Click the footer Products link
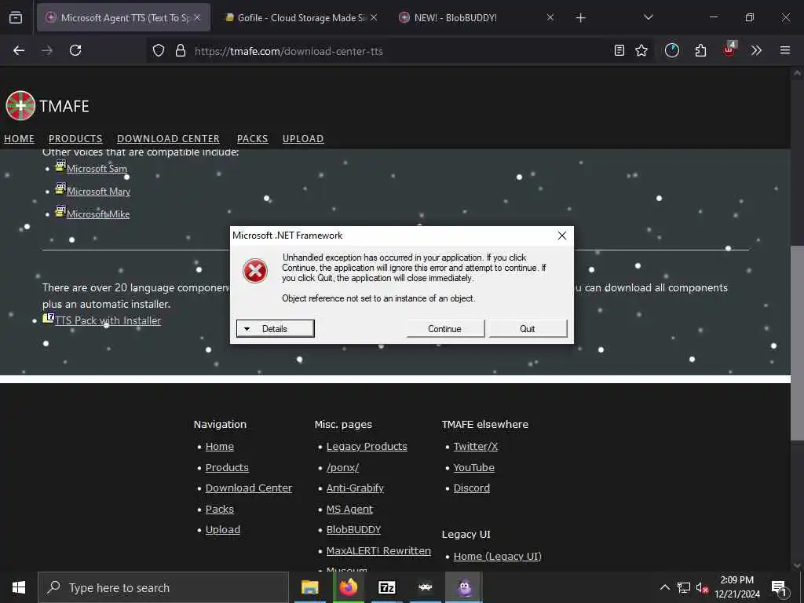This screenshot has width=804, height=603. 227,468
